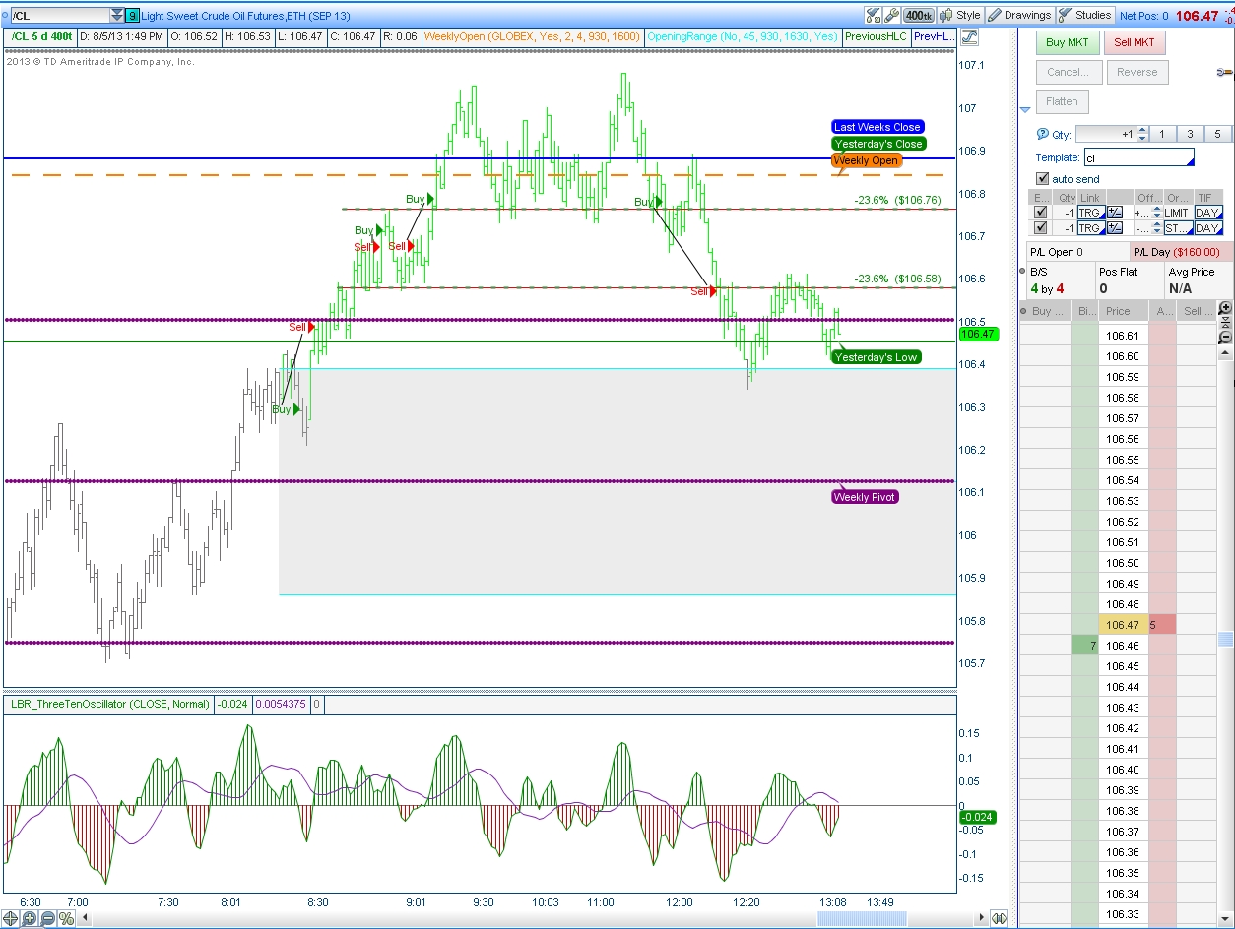Click the Qty +1 input field

pos(1105,135)
